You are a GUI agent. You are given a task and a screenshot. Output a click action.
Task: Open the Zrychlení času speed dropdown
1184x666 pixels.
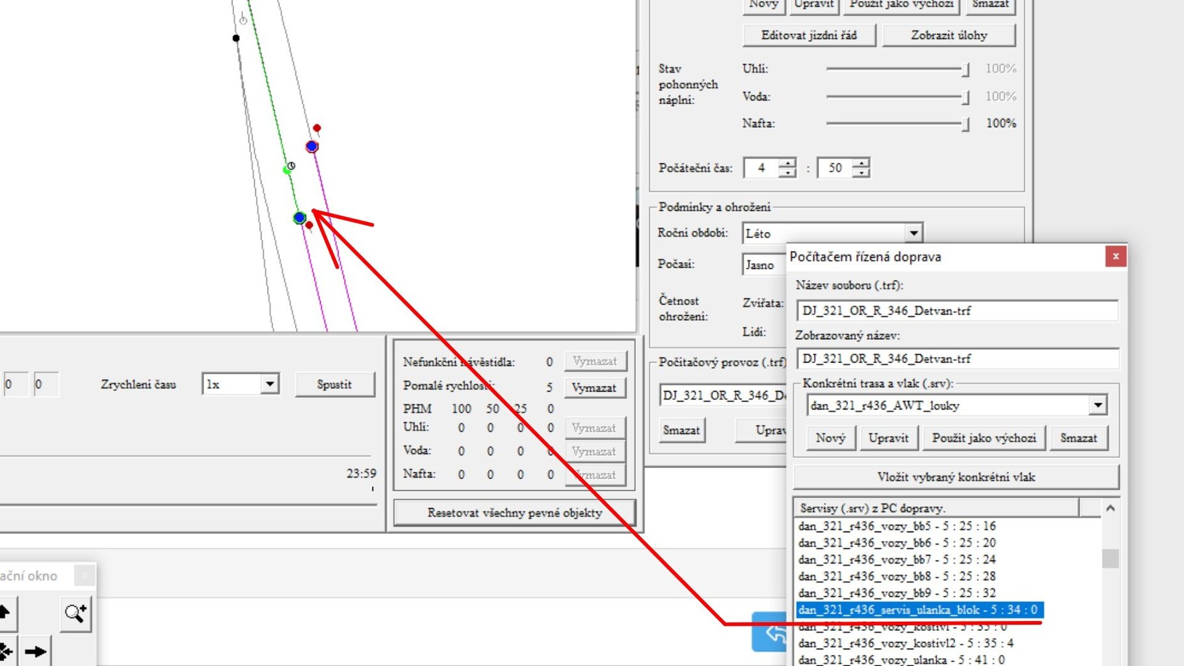269,384
